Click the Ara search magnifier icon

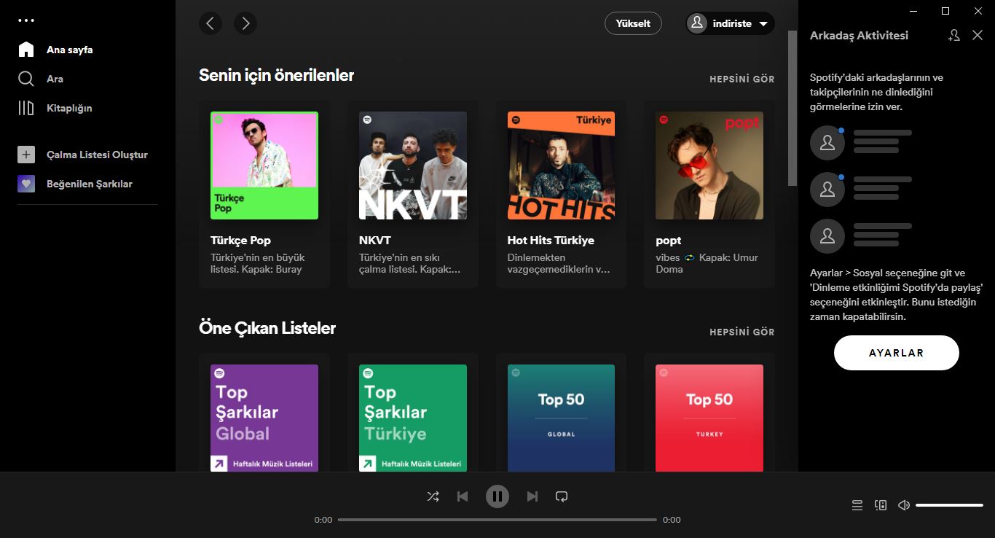26,79
